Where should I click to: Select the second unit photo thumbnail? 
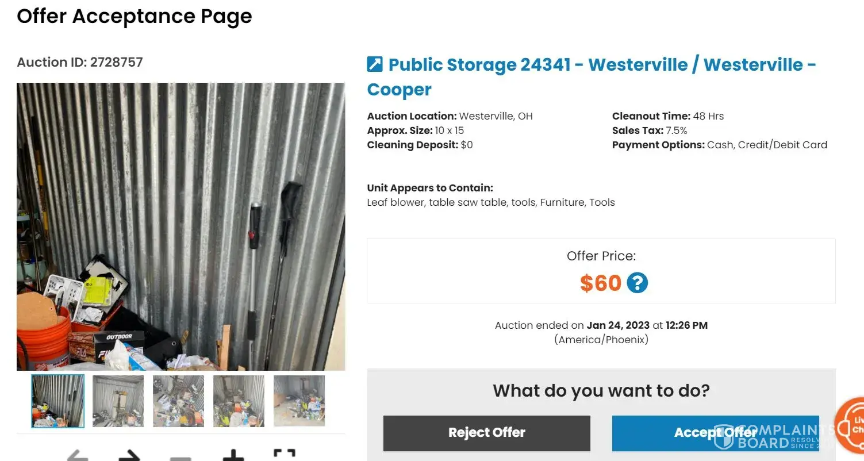[x=118, y=401]
